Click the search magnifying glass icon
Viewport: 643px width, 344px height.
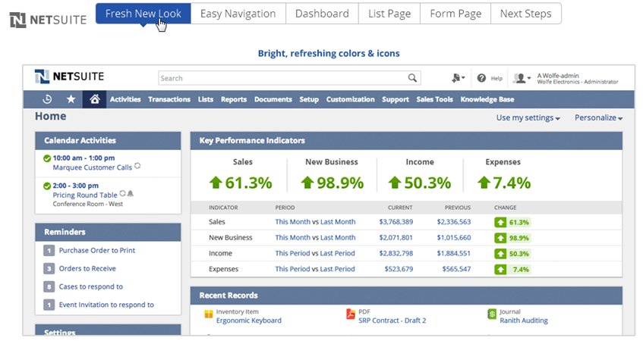pyautogui.click(x=413, y=78)
